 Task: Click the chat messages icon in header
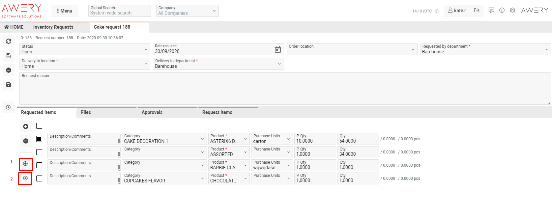point(491,11)
